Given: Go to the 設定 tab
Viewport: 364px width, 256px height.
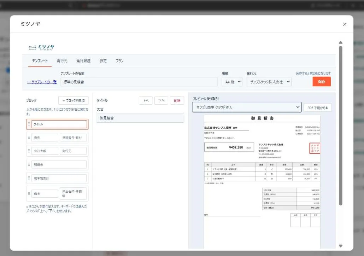Looking at the screenshot, I should (x=103, y=61).
